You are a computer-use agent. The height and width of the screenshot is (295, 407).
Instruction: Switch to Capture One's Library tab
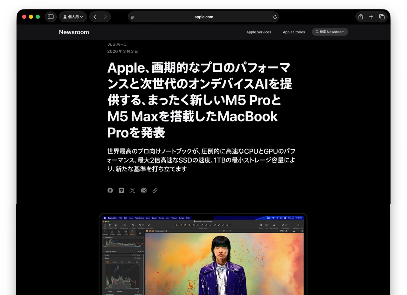[x=105, y=232]
